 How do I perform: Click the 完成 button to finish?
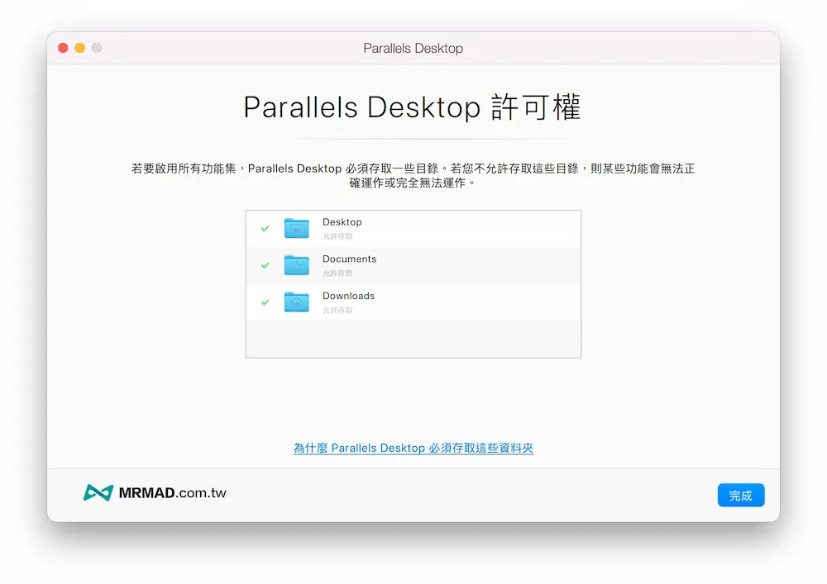(x=741, y=495)
